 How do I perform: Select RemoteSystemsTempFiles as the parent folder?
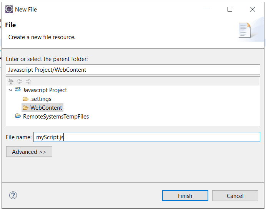[x=56, y=117]
